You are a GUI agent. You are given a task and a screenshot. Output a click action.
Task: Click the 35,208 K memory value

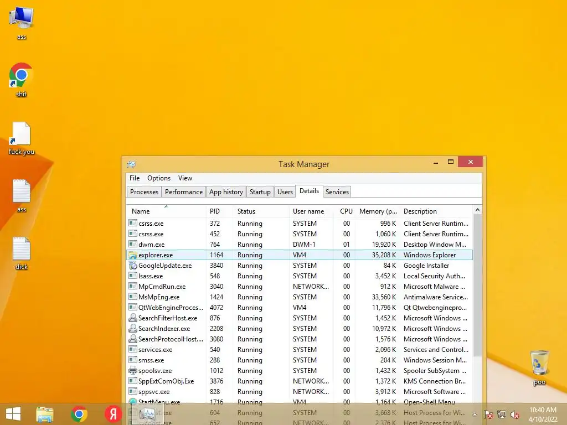(384, 255)
